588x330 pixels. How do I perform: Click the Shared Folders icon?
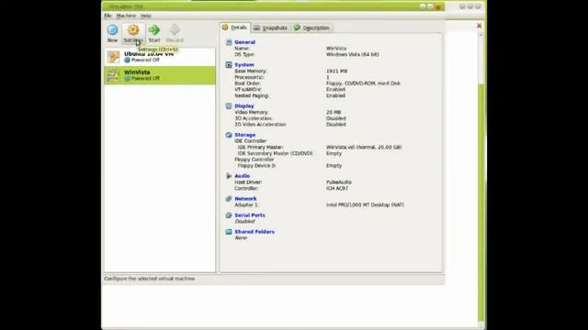(x=229, y=232)
